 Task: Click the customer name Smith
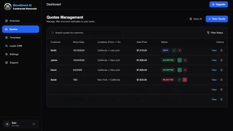click(x=54, y=50)
